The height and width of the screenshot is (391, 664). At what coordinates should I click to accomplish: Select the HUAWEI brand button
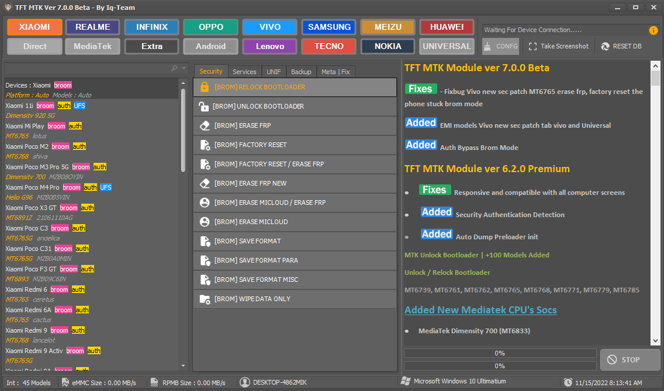(447, 27)
